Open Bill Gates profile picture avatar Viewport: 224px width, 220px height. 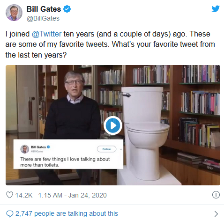point(14,13)
